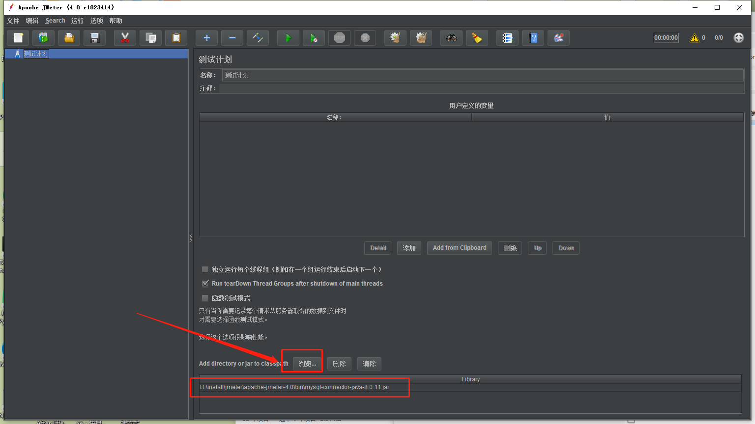Click the Help question mark icon
The height and width of the screenshot is (424, 755).
coord(533,38)
